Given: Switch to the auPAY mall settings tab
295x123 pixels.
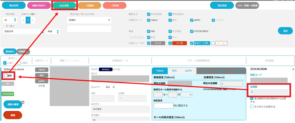Looking at the screenshot, I should pyautogui.click(x=189, y=70).
